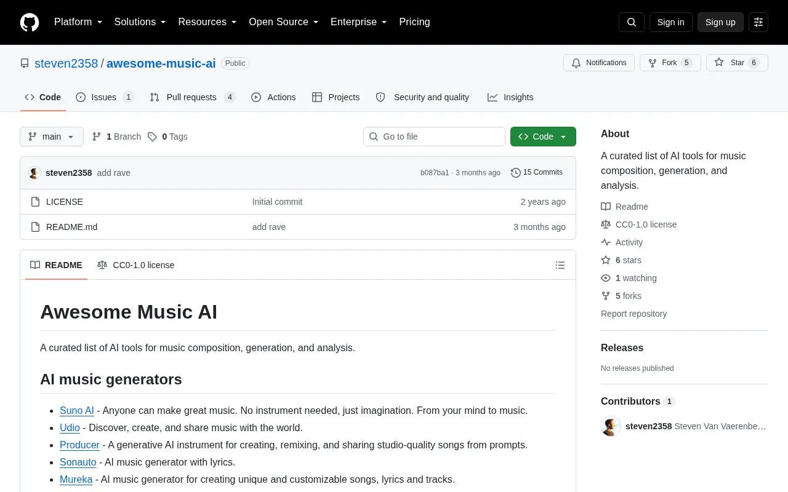Screen dimensions: 788x492
Task: Click the Sign up button
Action: pyautogui.click(x=720, y=22)
